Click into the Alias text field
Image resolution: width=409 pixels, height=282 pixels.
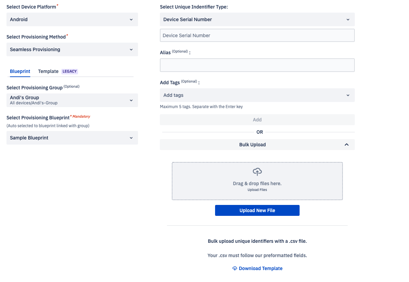(x=257, y=65)
